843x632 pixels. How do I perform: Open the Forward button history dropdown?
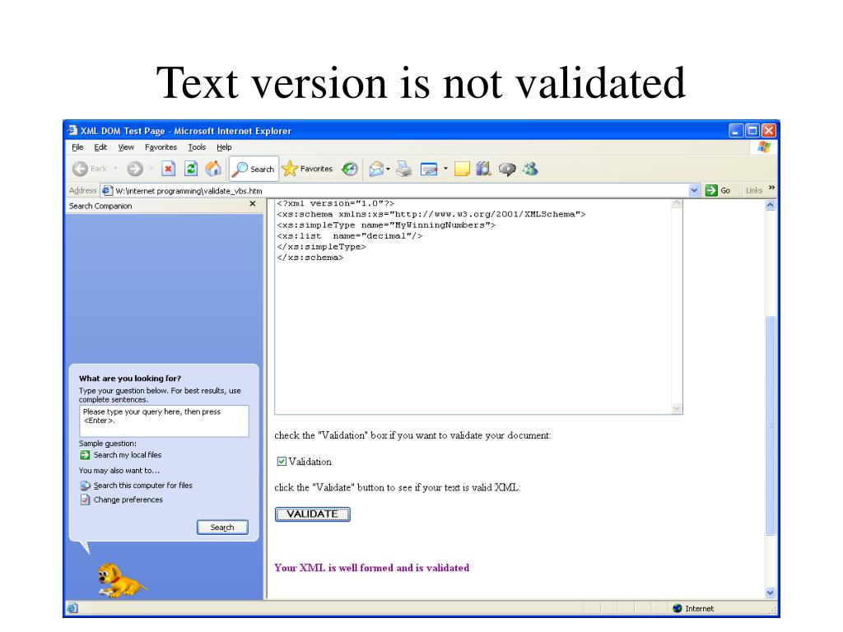coord(151,169)
